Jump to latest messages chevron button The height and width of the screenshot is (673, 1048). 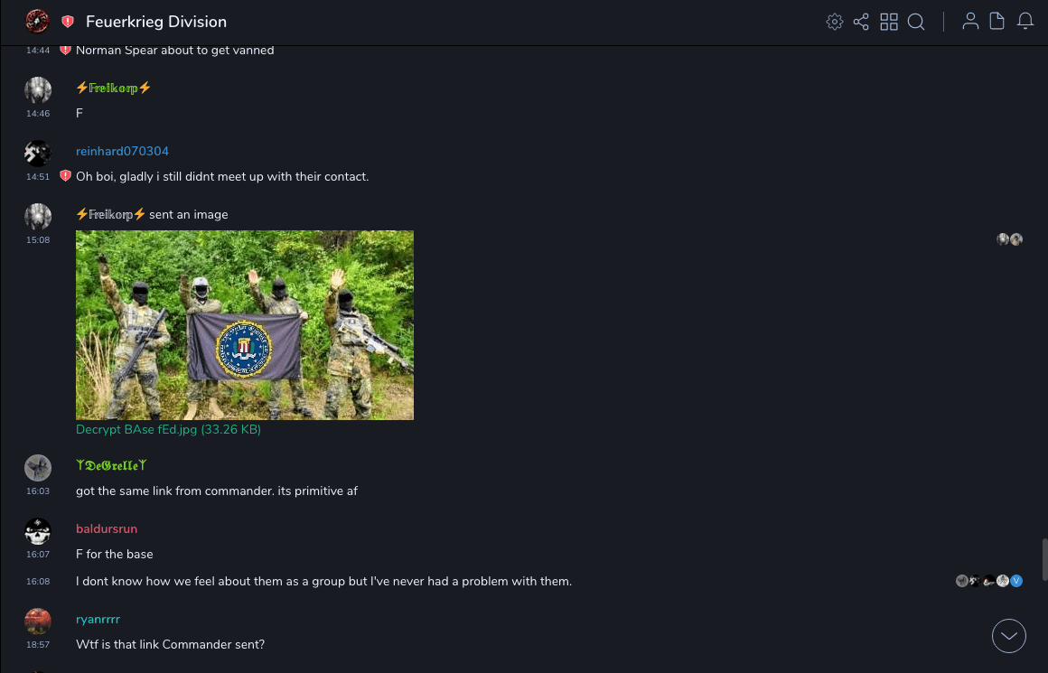tap(1008, 636)
